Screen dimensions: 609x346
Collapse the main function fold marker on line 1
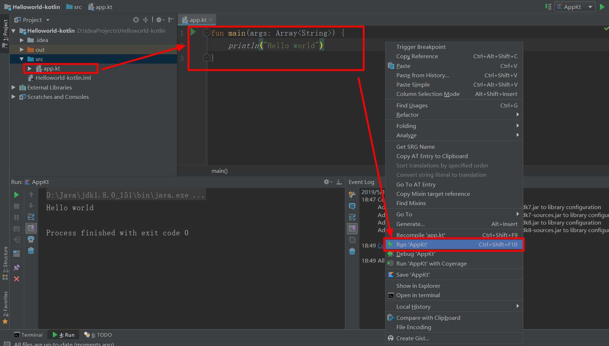[x=207, y=33]
